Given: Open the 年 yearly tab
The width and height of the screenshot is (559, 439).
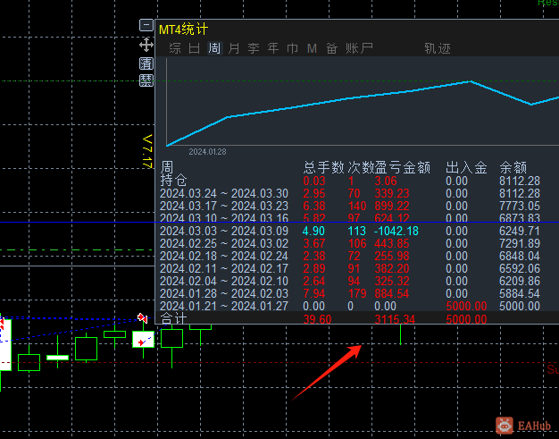Looking at the screenshot, I should point(273,48).
